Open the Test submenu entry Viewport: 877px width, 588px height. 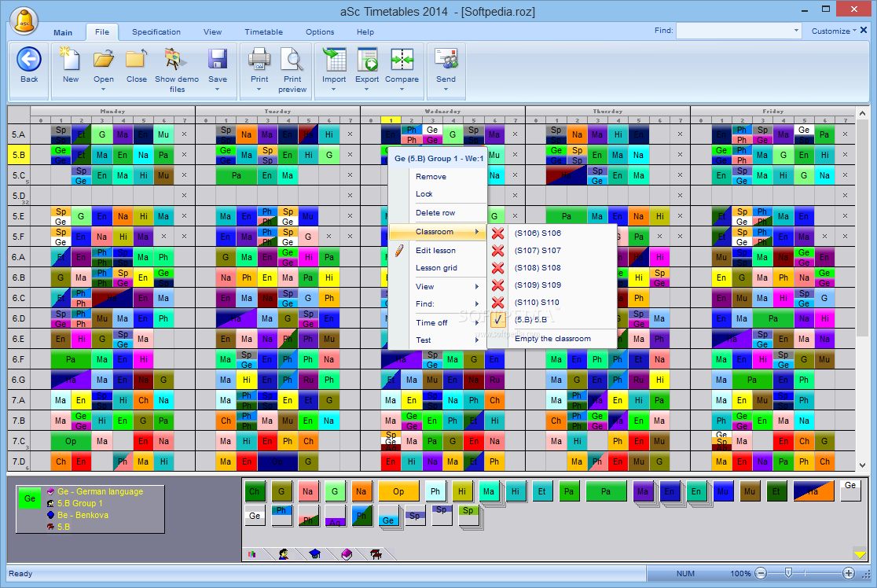click(x=438, y=340)
